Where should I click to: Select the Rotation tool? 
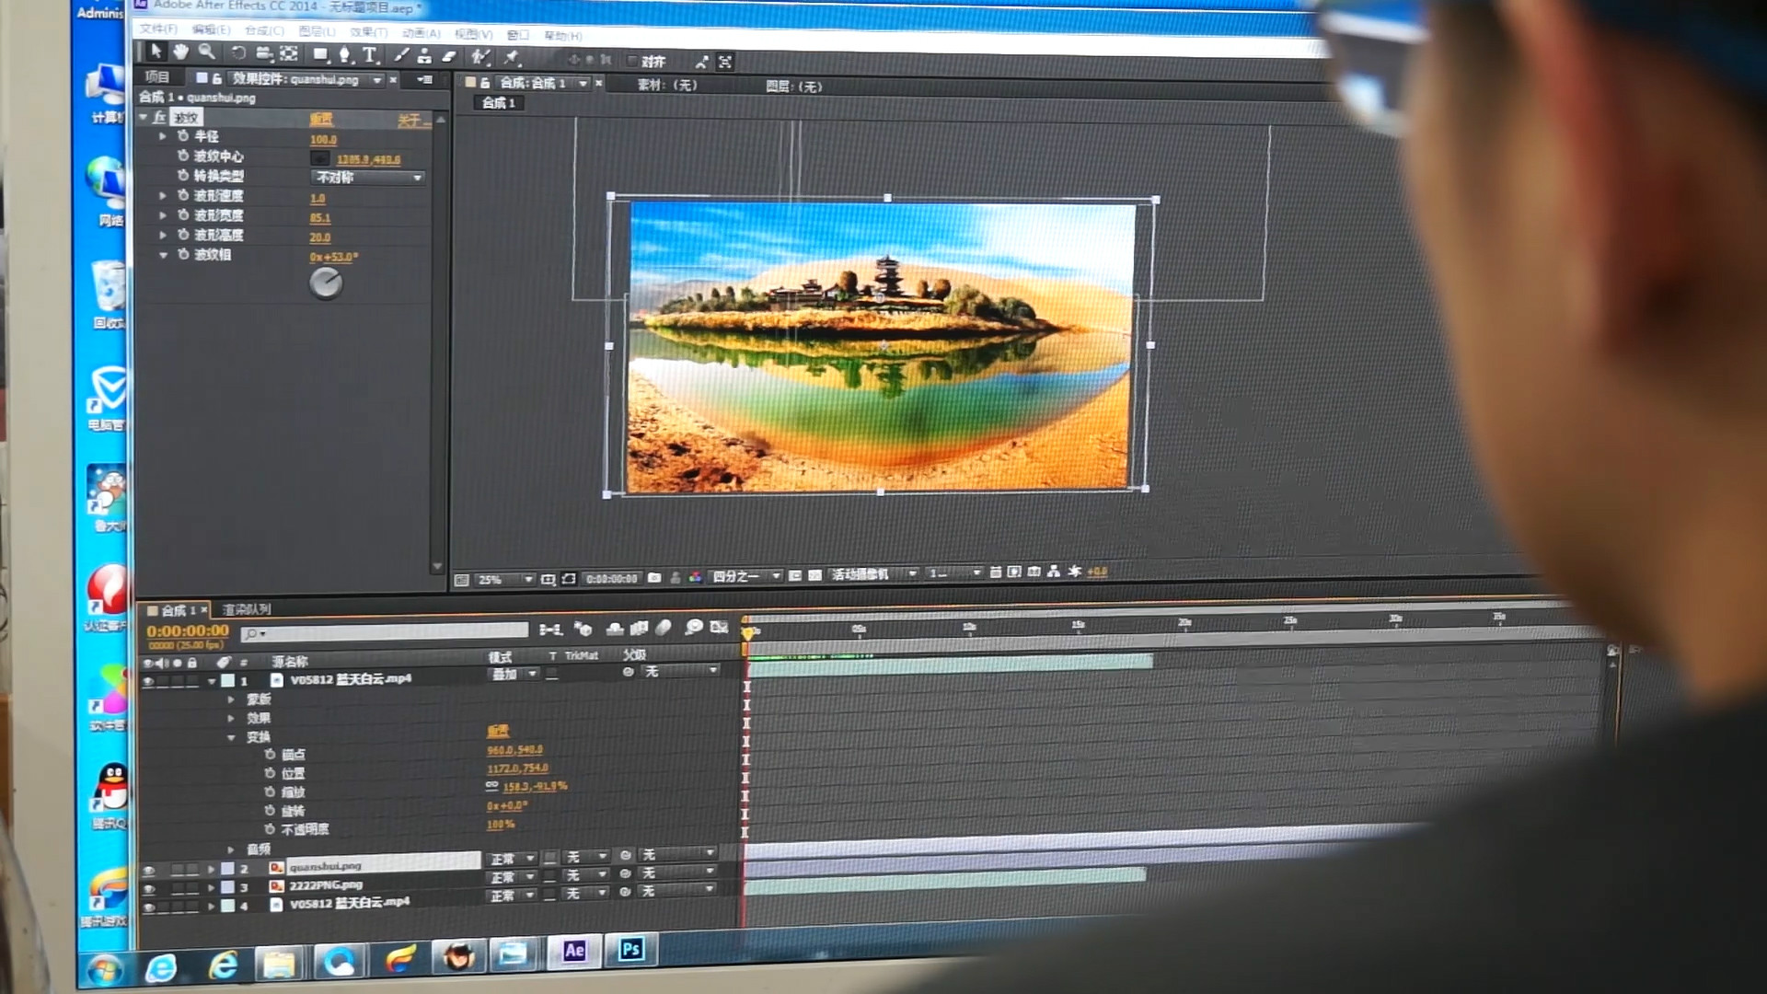[238, 53]
